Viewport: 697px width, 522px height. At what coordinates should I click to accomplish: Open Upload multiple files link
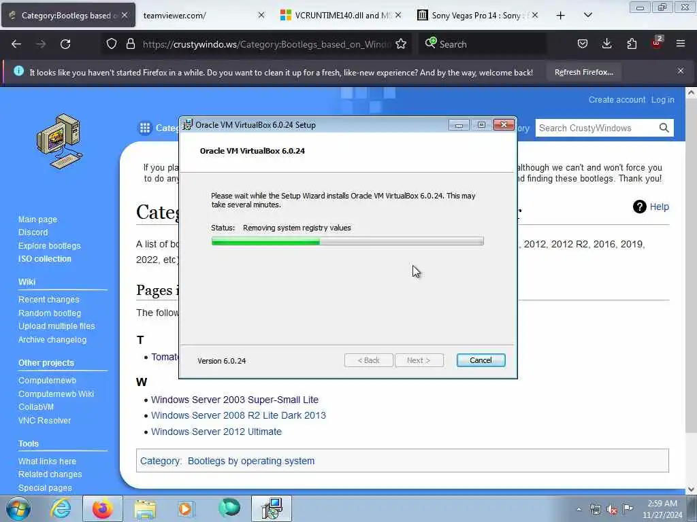pyautogui.click(x=56, y=326)
